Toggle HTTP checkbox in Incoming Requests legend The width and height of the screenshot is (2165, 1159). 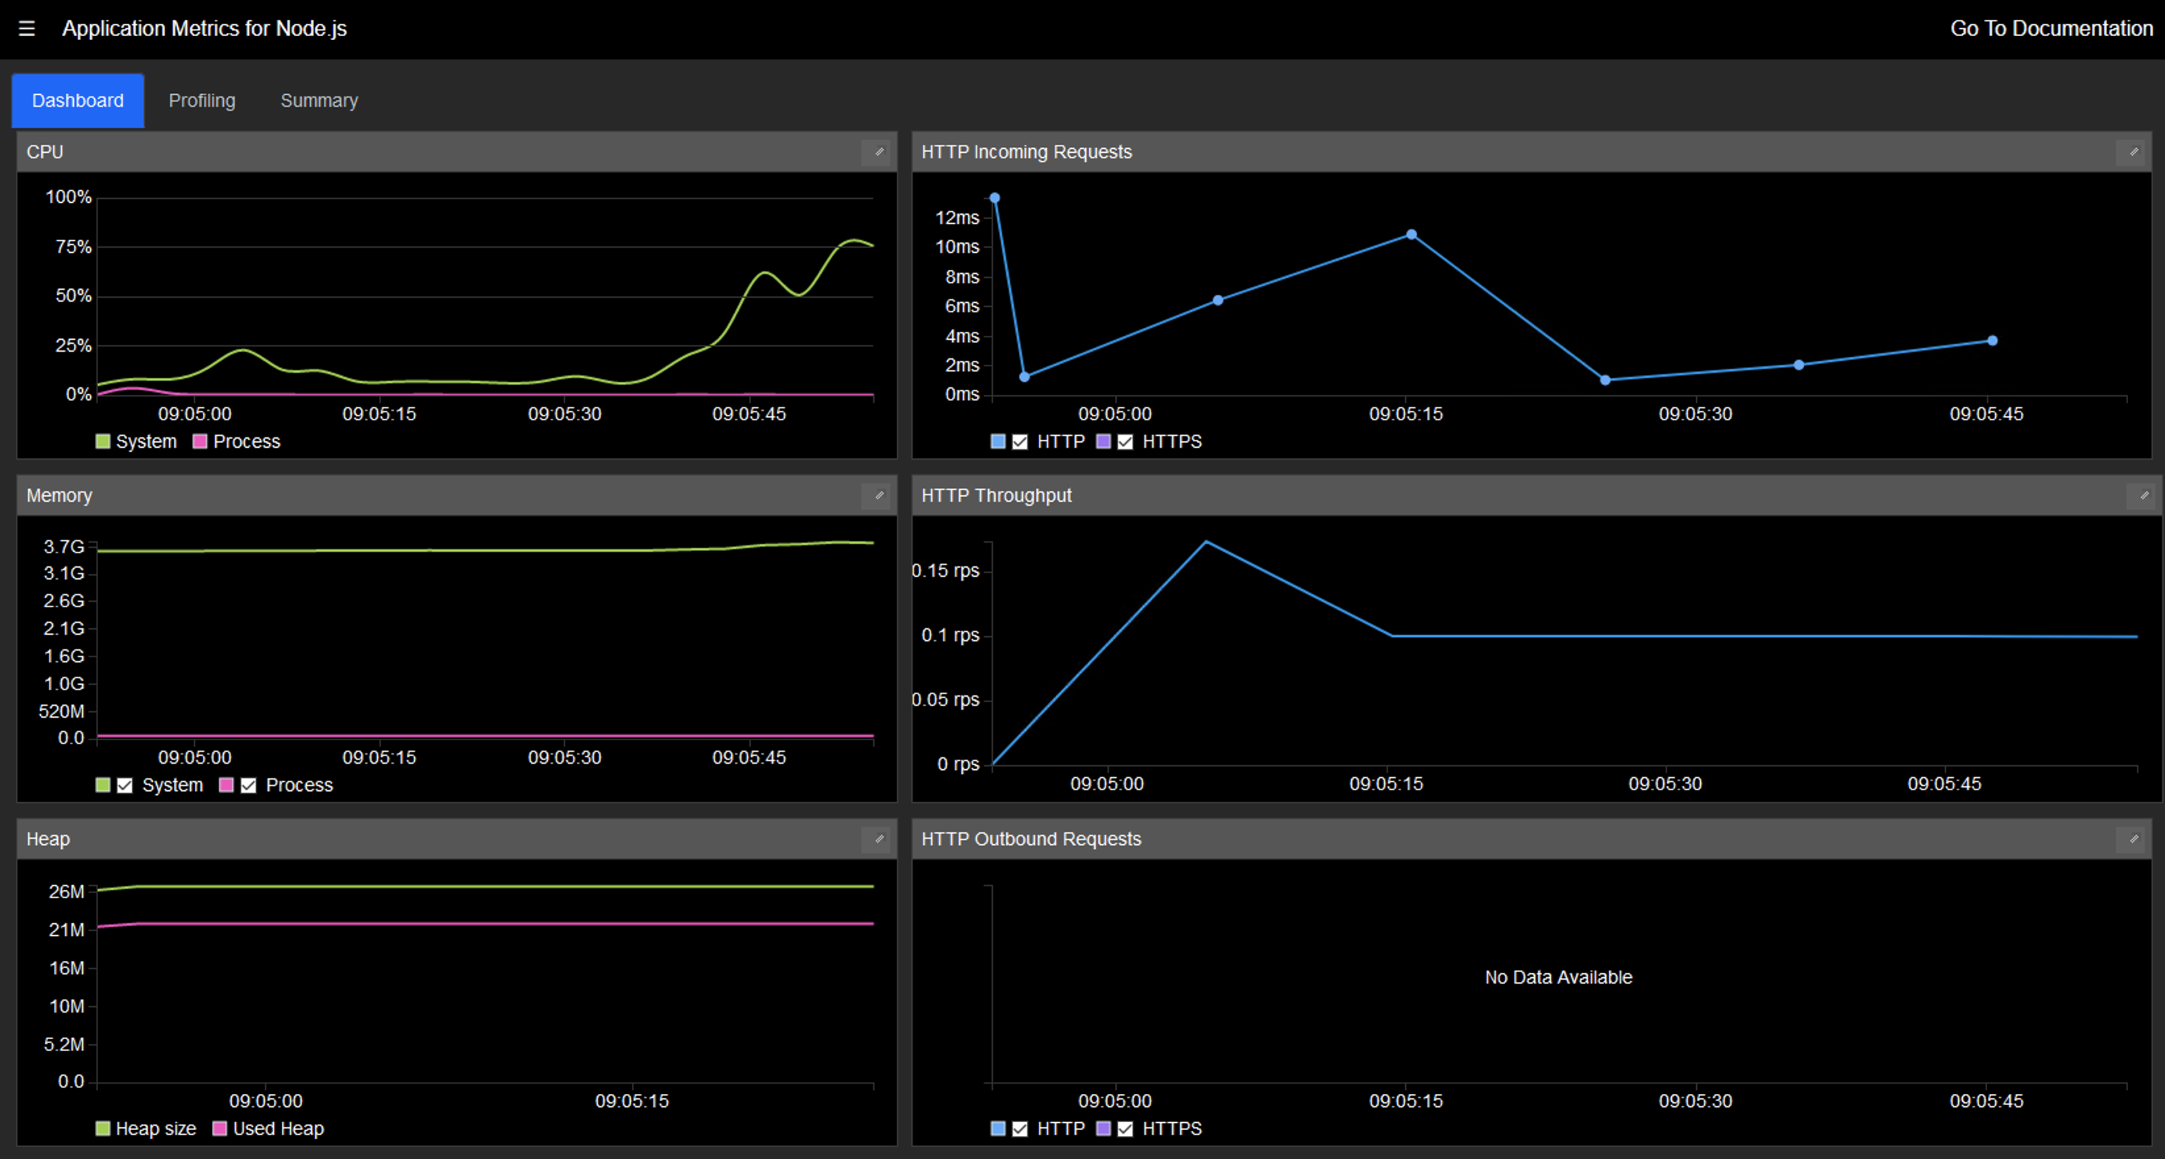point(1019,442)
